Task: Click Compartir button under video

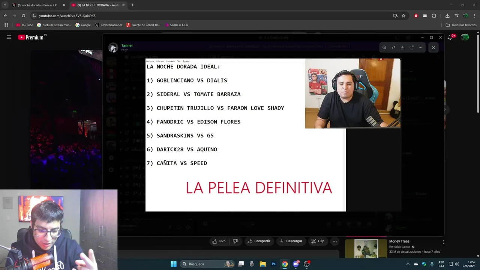Action: tap(259, 241)
